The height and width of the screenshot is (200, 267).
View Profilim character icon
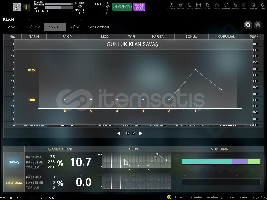click(x=235, y=5)
